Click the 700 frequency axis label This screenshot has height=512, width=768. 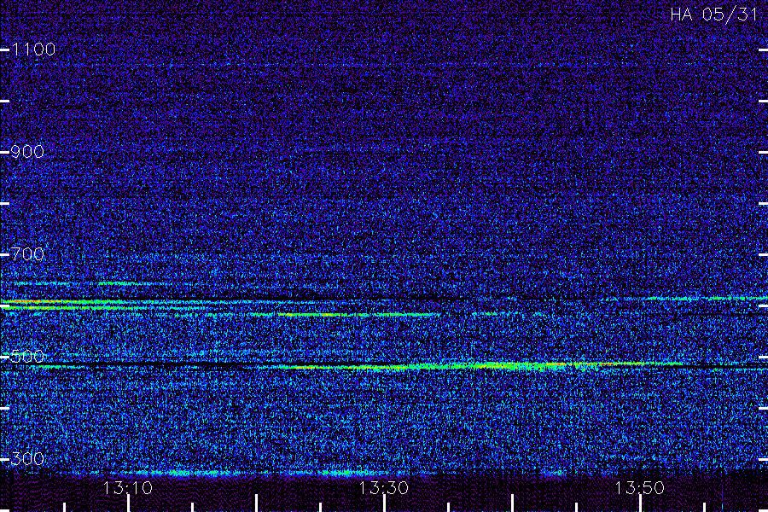point(27,254)
